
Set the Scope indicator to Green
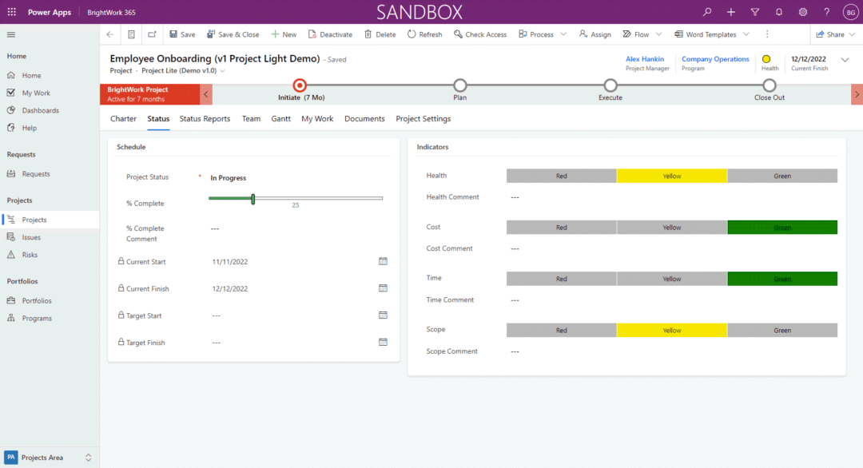click(781, 329)
